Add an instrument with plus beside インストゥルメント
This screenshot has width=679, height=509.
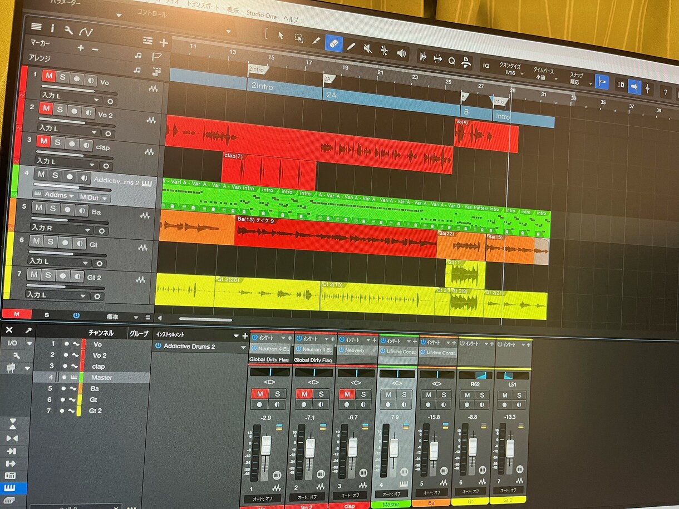pos(245,335)
